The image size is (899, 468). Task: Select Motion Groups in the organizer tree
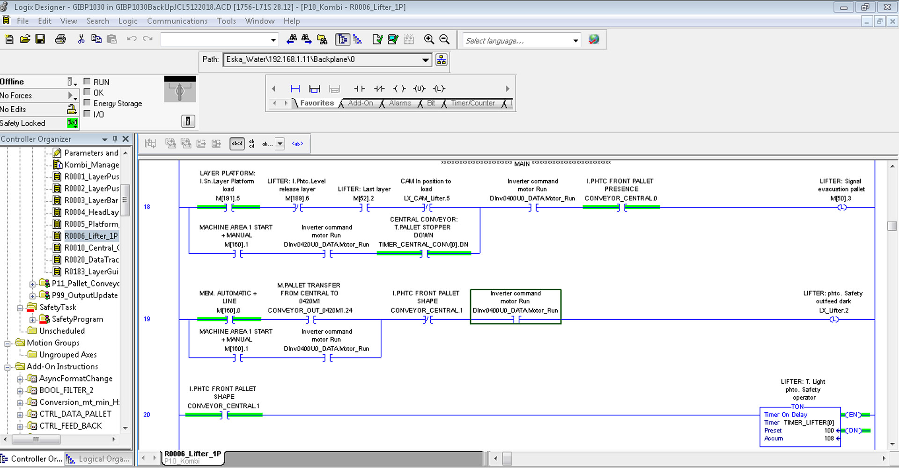pyautogui.click(x=53, y=343)
